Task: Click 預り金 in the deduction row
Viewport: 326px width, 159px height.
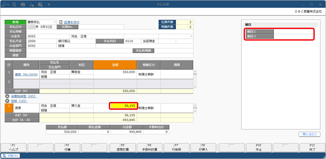Action: [76, 106]
